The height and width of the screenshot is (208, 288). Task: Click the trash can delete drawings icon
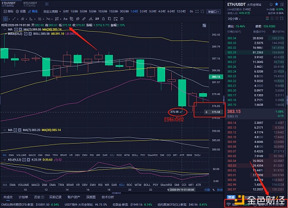pos(122,19)
